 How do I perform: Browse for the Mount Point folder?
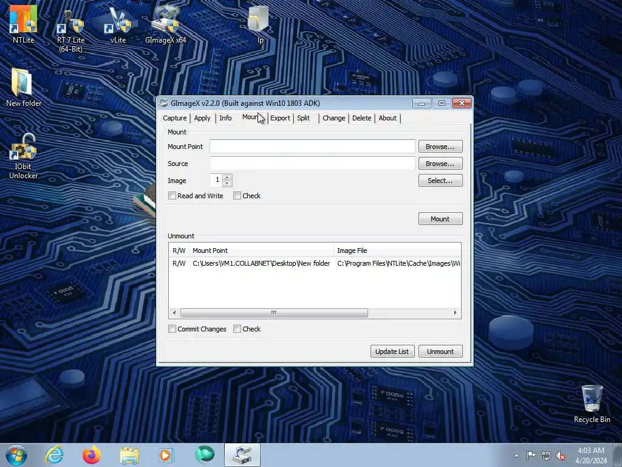[x=440, y=147]
